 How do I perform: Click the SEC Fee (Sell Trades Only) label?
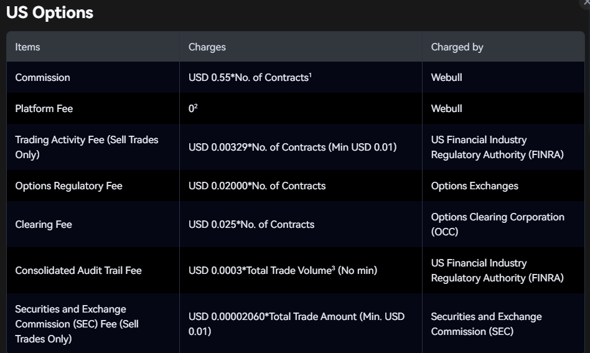[77, 324]
